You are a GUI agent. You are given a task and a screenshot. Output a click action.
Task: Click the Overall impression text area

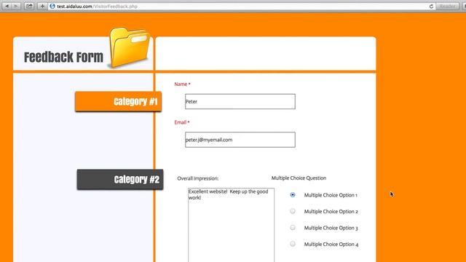(x=232, y=225)
